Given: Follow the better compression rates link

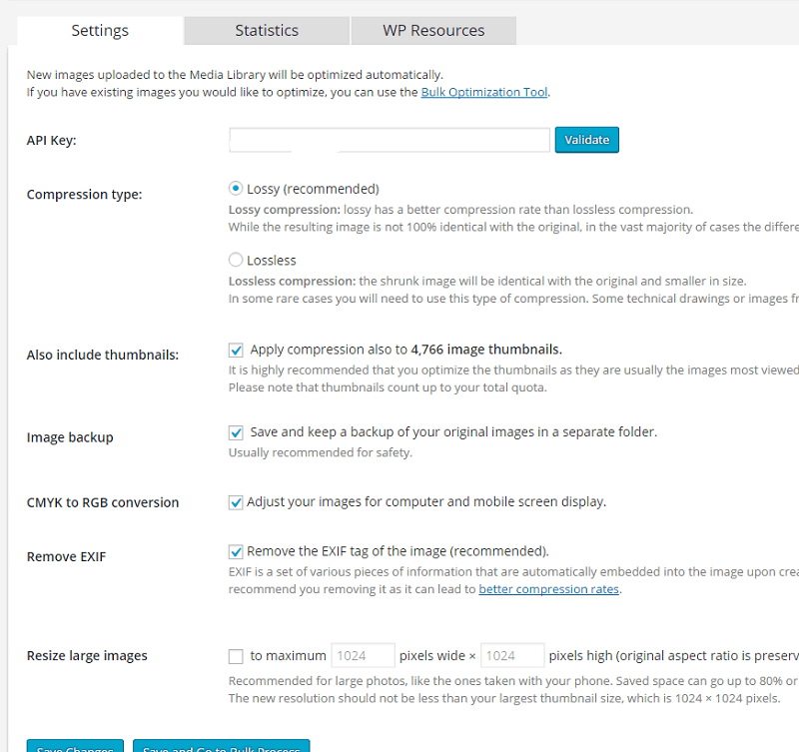Looking at the screenshot, I should pos(549,589).
